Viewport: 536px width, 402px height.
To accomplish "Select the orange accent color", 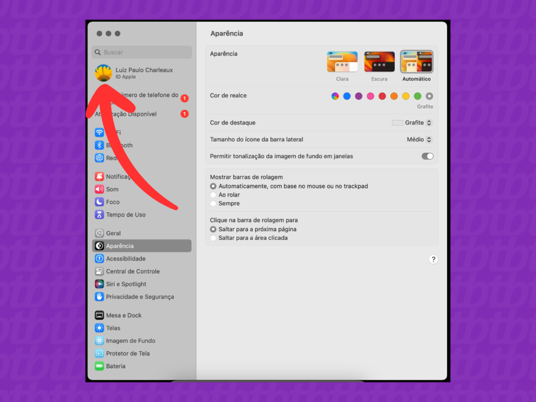I will pos(394,96).
